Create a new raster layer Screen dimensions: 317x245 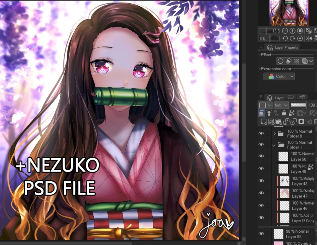pos(264,122)
